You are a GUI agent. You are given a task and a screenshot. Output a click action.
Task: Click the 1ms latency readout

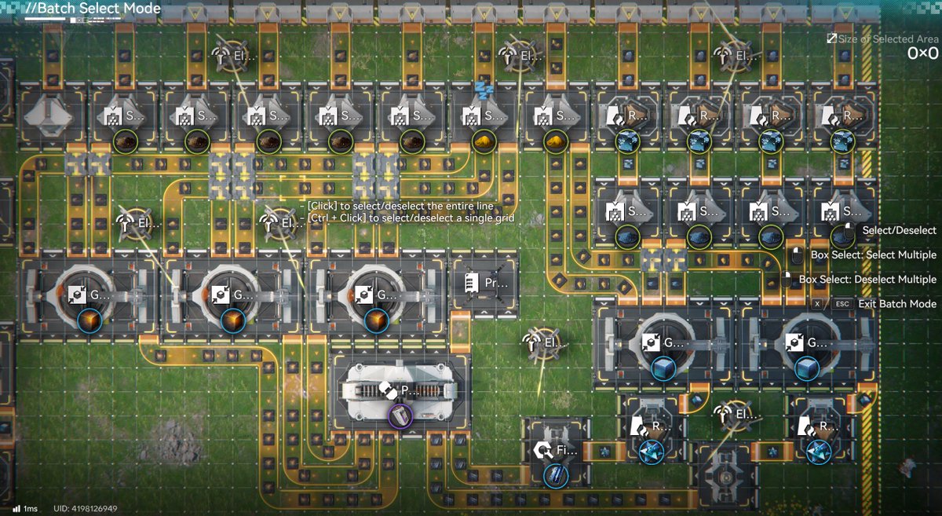pos(31,509)
